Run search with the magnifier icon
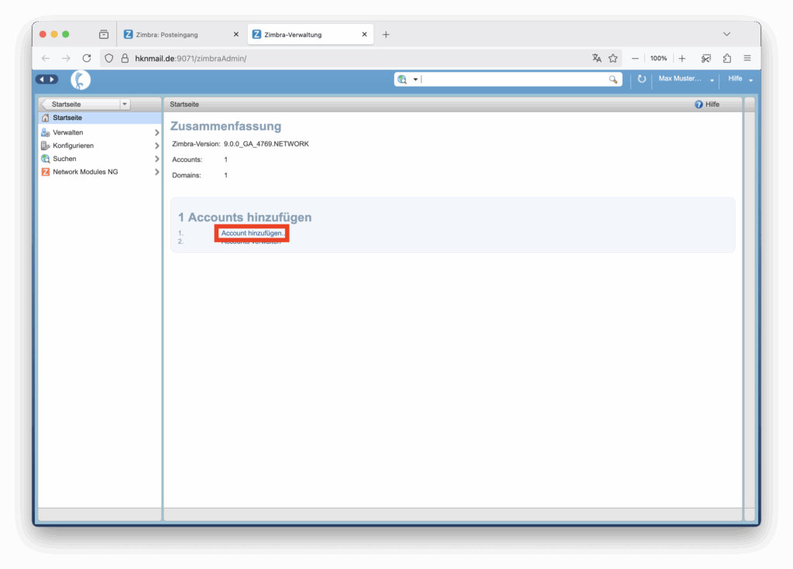This screenshot has width=793, height=569. [613, 80]
